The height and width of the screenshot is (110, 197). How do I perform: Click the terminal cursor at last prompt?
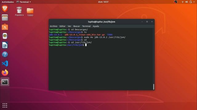coord(86,45)
